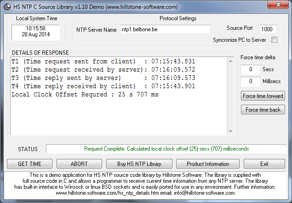Select the T3 reply sent by server line
292x203 pixels.
click(x=103, y=78)
